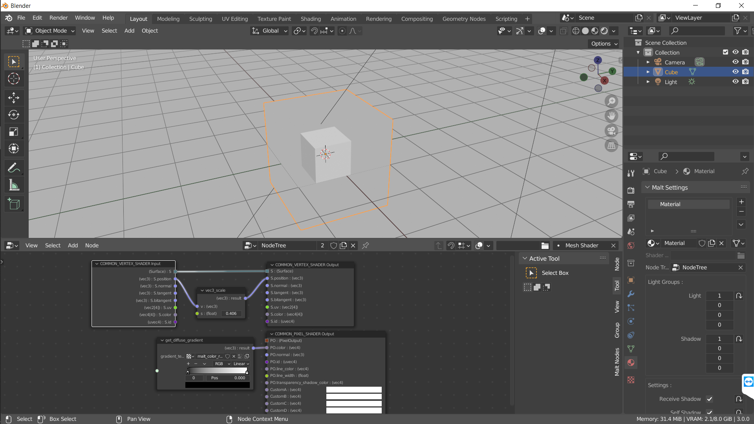This screenshot has width=754, height=424.
Task: Select the Annotate tool
Action: (14, 168)
